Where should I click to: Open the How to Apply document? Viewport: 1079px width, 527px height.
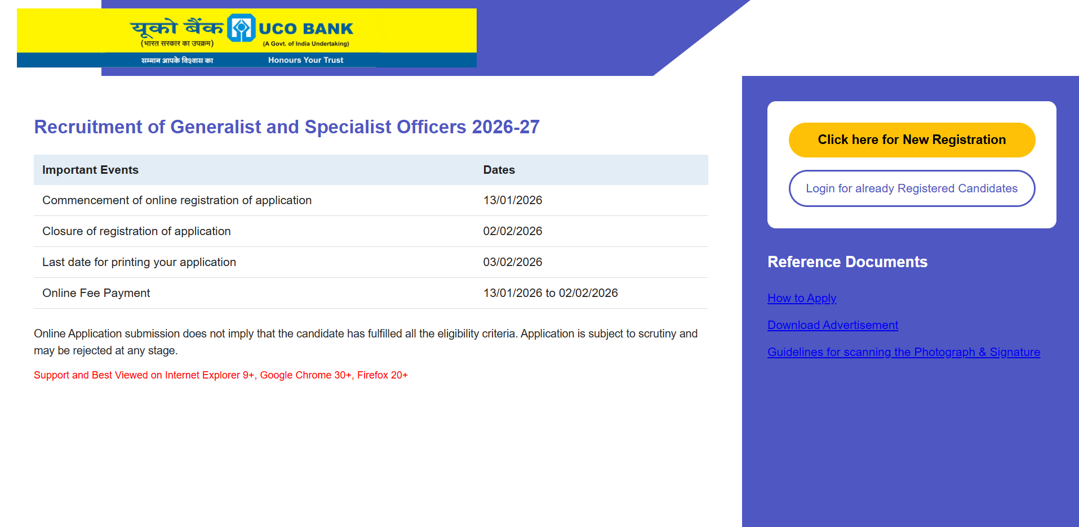[801, 298]
